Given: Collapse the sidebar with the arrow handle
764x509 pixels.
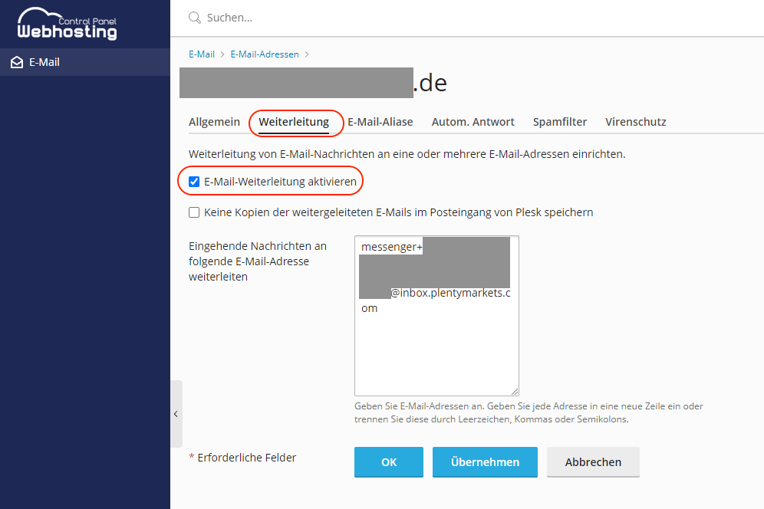Looking at the screenshot, I should pyautogui.click(x=176, y=414).
